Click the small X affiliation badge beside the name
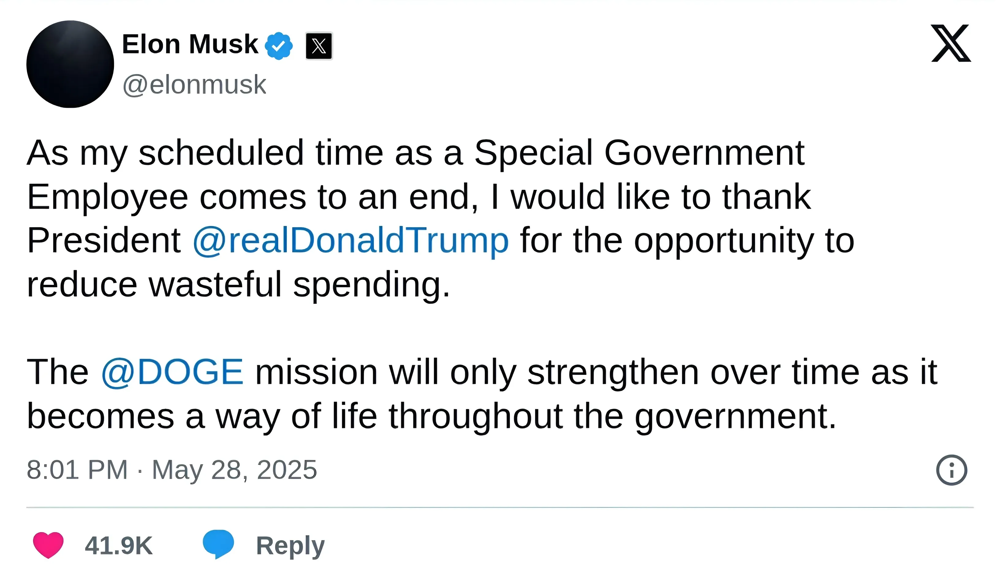Viewport: 999px width, 577px height. (x=319, y=46)
